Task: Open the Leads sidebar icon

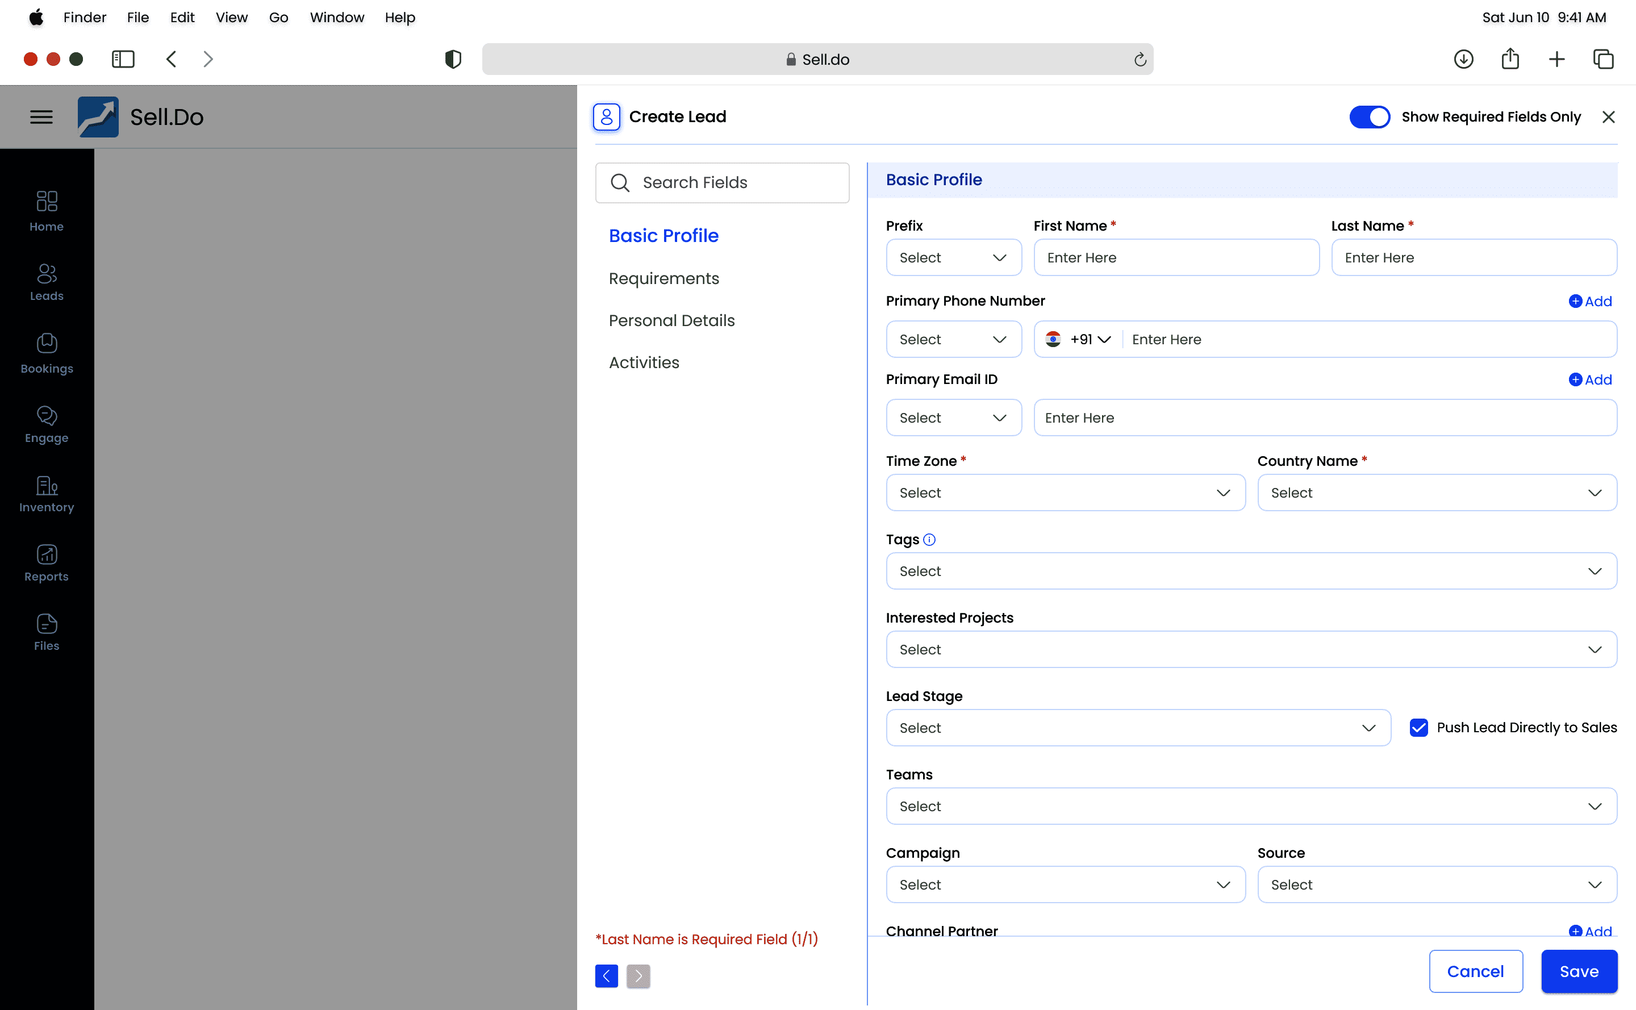Action: tap(46, 282)
